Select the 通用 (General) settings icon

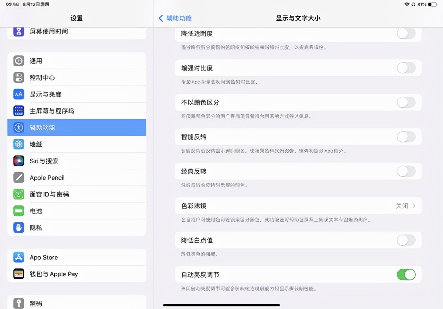18,61
